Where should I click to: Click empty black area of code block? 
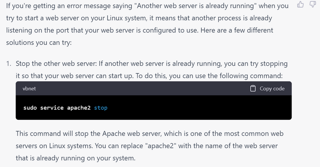[x=200, y=108]
